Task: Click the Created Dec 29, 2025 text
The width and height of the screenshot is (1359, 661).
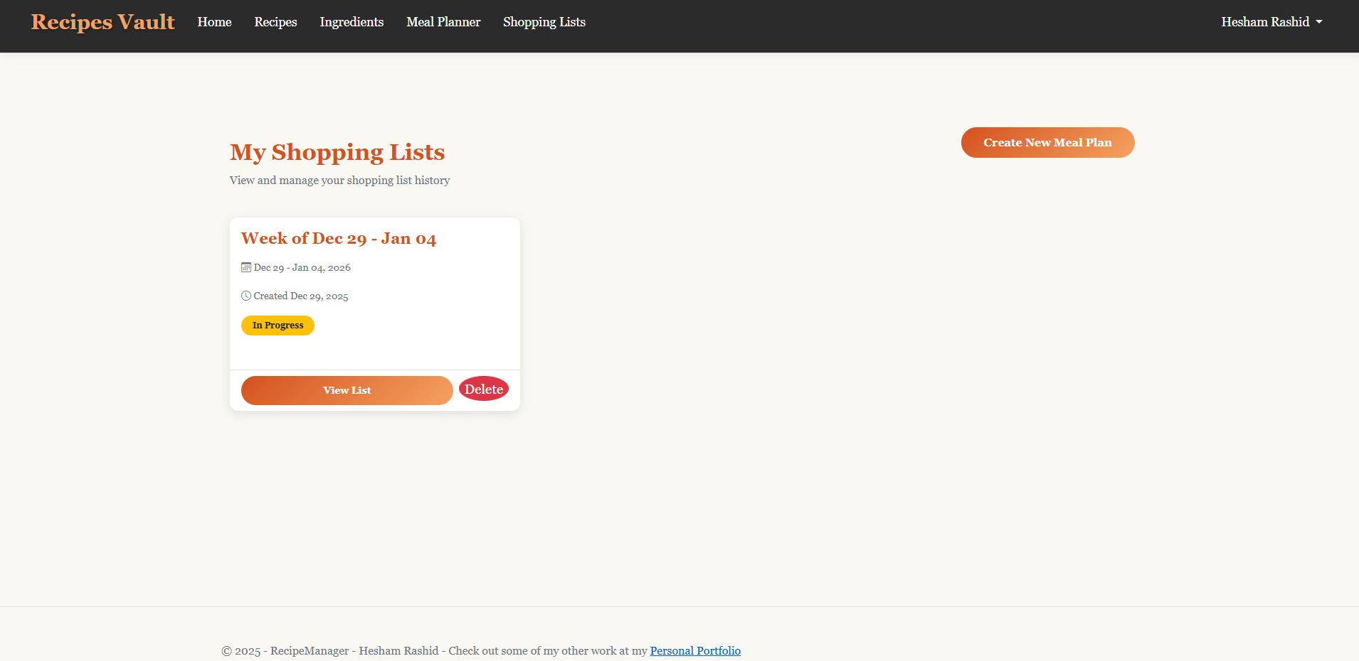Action: point(300,296)
